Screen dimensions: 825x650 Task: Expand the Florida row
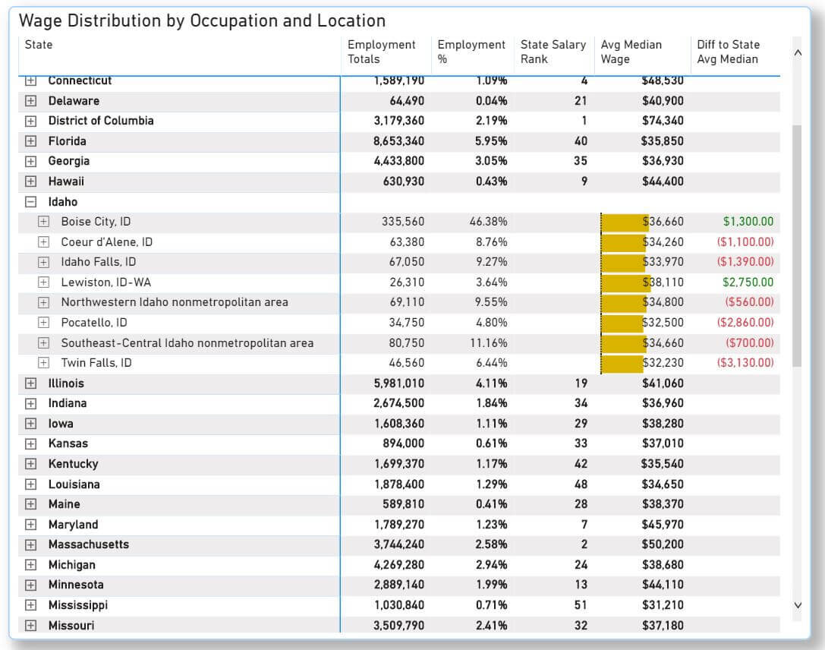point(31,141)
